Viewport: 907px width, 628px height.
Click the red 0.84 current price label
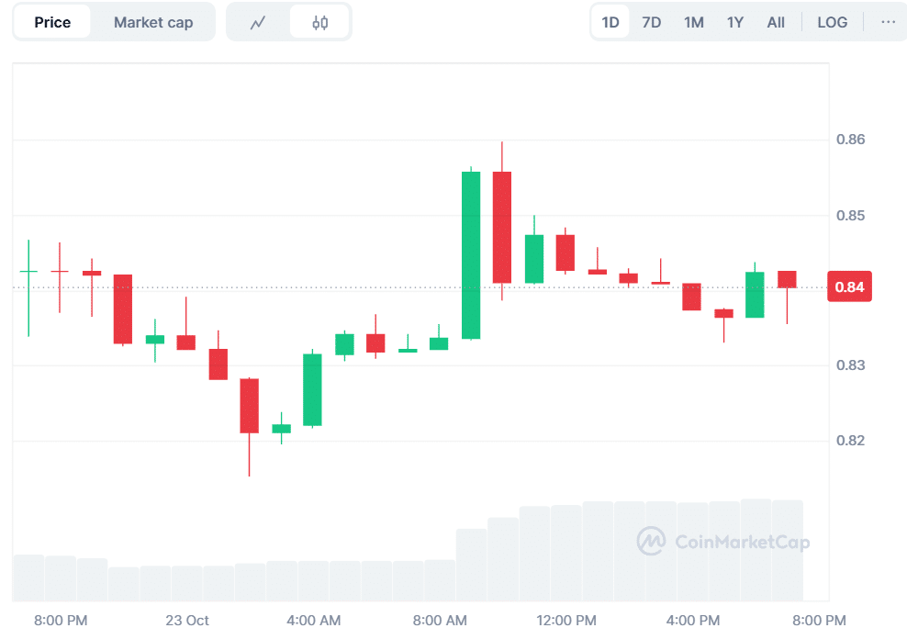[x=848, y=287]
